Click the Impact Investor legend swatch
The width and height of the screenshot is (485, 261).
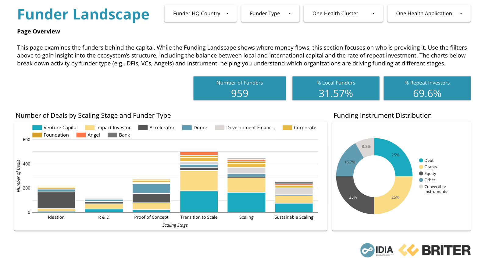tap(90, 128)
